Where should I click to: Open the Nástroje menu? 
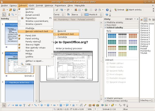coord(49,5)
